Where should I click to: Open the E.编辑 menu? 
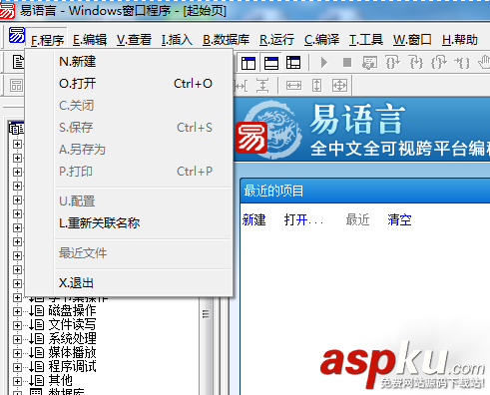90,40
